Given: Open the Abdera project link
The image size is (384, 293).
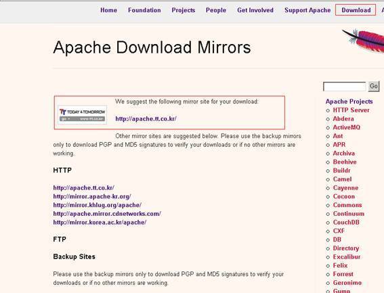Looking at the screenshot, I should [x=343, y=118].
